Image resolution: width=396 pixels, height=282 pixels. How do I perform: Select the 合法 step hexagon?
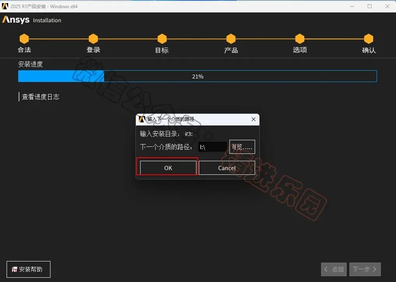pos(24,39)
